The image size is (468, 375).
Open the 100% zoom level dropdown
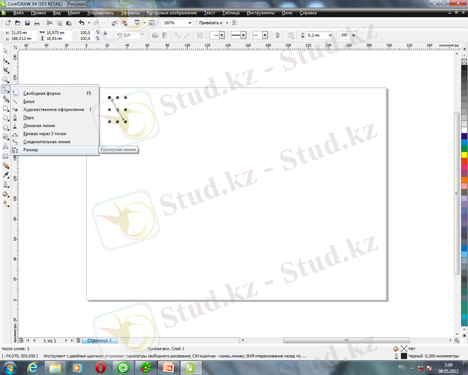pos(190,22)
